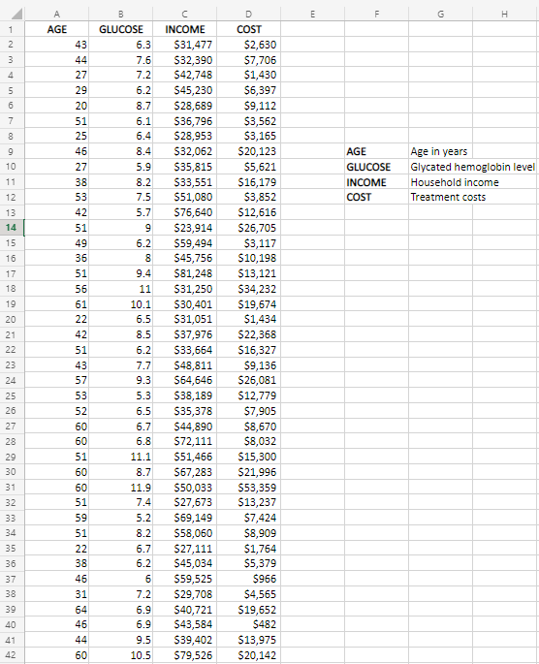Select the cell showing $482
The width and height of the screenshot is (539, 664).
[248, 624]
